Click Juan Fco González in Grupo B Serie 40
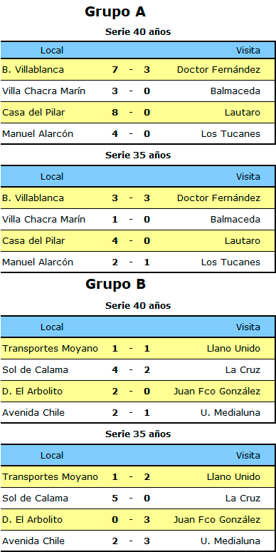This screenshot has height=552, width=276. coord(217,391)
